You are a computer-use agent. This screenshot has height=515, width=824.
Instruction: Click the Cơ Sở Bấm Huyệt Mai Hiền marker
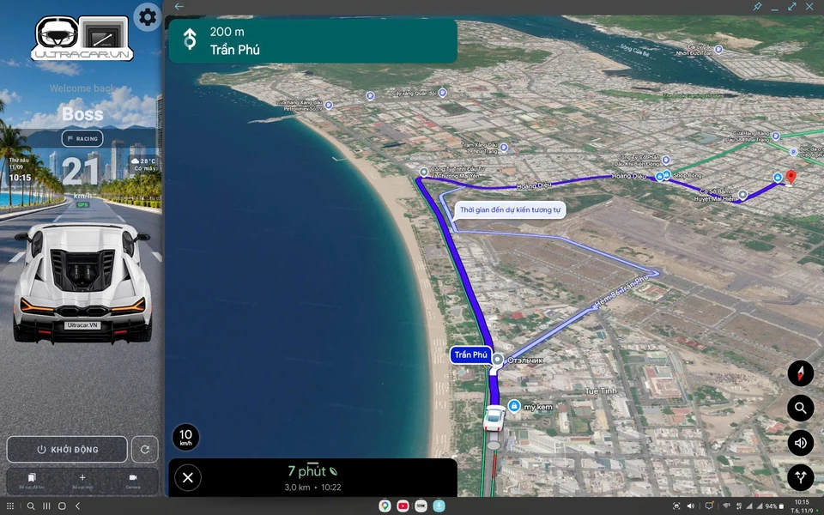pyautogui.click(x=742, y=195)
